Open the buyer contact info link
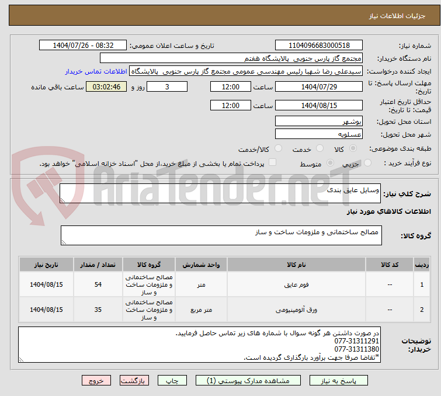 coord(96,71)
